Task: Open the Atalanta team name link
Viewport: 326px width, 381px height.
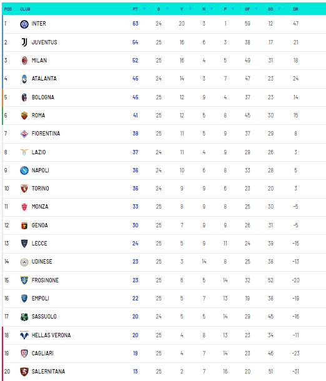Action: [x=44, y=79]
